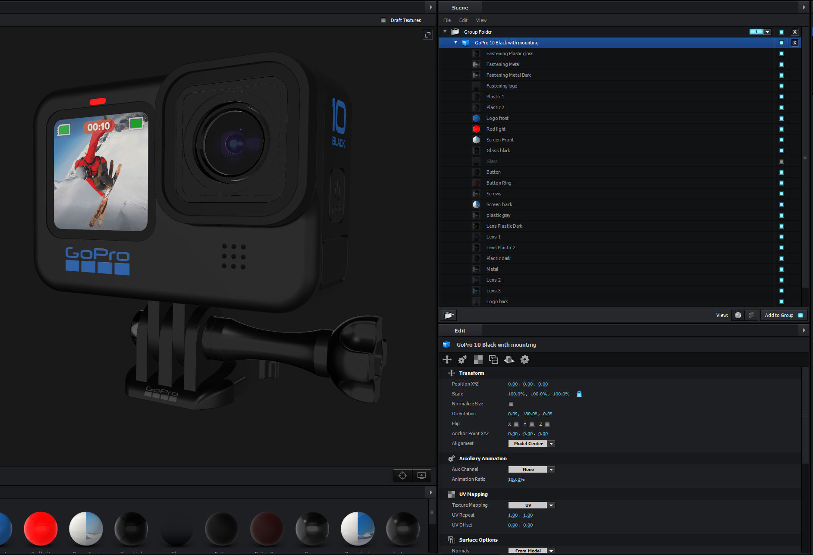
Task: Collapse the Group Folder tree node
Action: (445, 31)
